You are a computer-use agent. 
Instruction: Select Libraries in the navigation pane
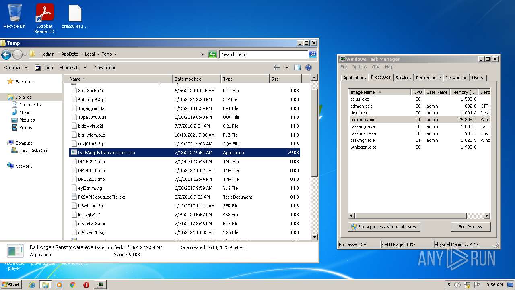pos(23,97)
